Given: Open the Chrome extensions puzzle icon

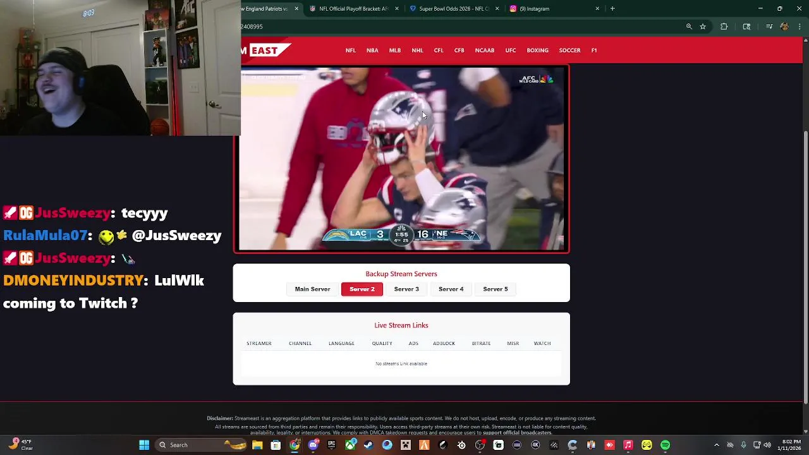Looking at the screenshot, I should pyautogui.click(x=724, y=27).
